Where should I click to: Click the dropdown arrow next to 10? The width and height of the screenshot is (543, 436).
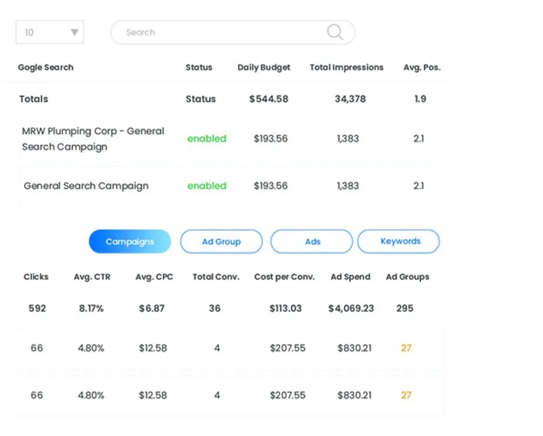click(x=75, y=32)
